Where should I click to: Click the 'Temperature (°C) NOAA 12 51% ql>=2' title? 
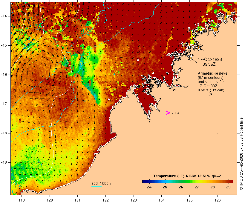[187, 176]
